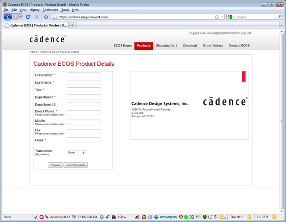Click the Cadence logo in the header
The image size is (286, 222).
pos(48,39)
